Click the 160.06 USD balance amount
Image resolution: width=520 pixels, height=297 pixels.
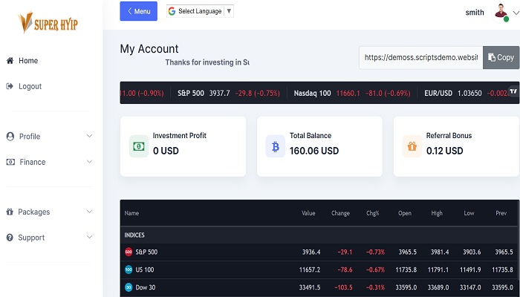click(x=314, y=151)
